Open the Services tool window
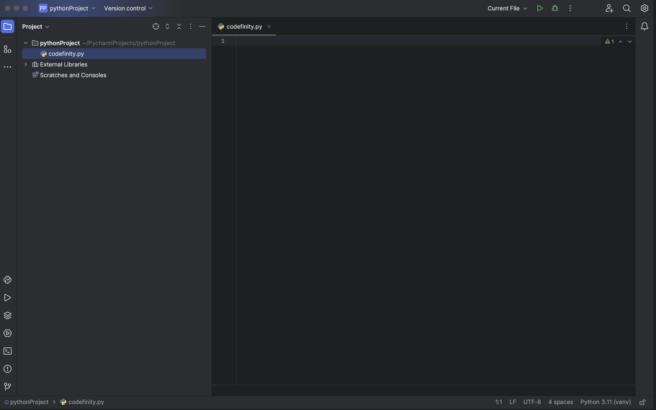 click(x=7, y=334)
